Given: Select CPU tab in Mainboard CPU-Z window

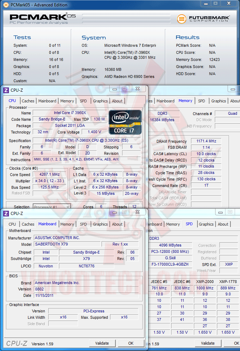Looking at the screenshot, I should point(12,224).
